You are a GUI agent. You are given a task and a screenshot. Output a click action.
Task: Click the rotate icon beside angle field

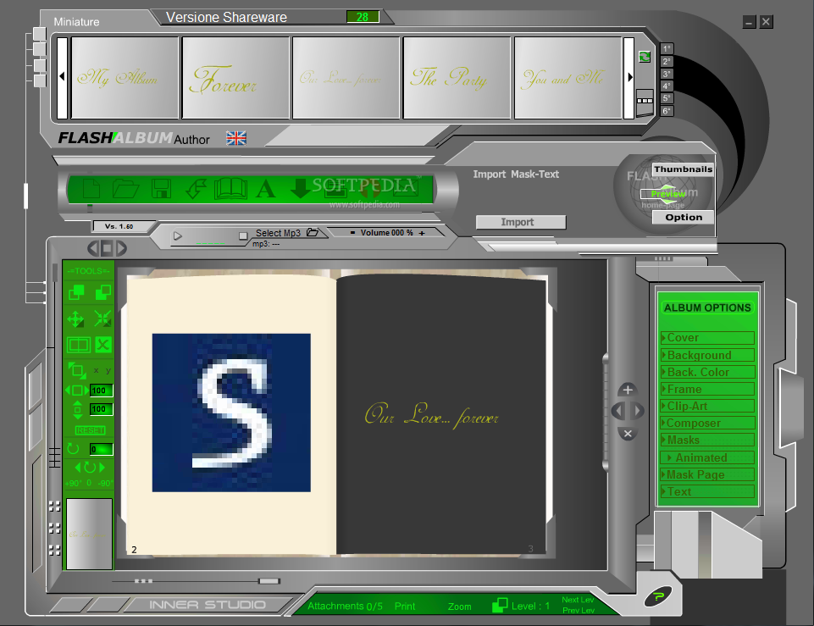pos(73,449)
